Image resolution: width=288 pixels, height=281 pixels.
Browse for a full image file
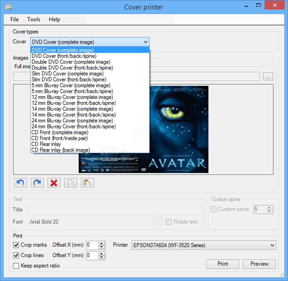point(268,76)
